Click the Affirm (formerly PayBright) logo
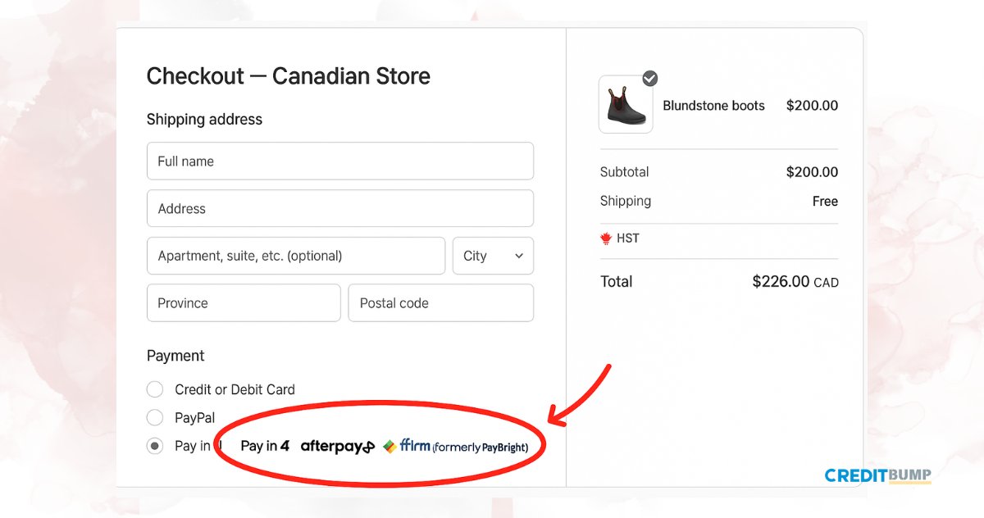The width and height of the screenshot is (984, 518). pyautogui.click(x=456, y=447)
